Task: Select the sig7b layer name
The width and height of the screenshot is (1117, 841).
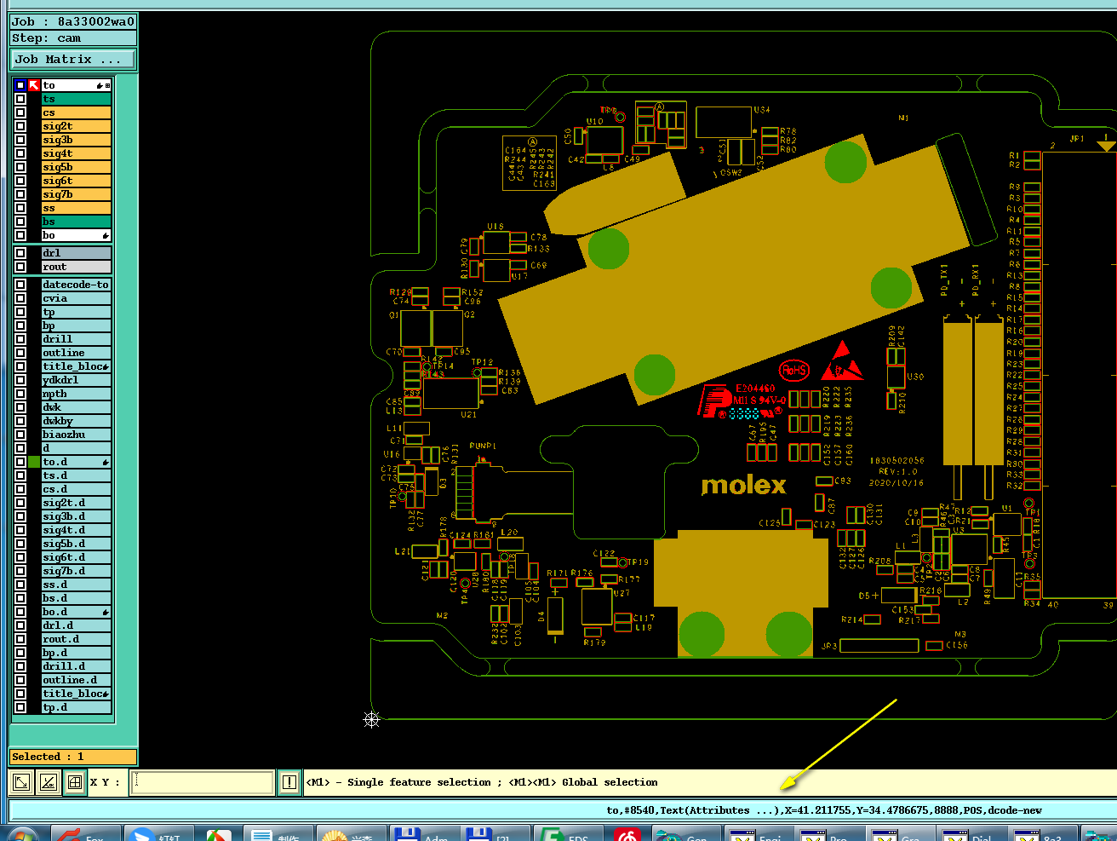Action: click(x=77, y=194)
